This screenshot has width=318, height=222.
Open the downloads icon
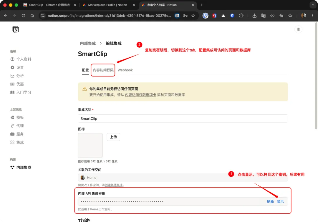[254, 16]
